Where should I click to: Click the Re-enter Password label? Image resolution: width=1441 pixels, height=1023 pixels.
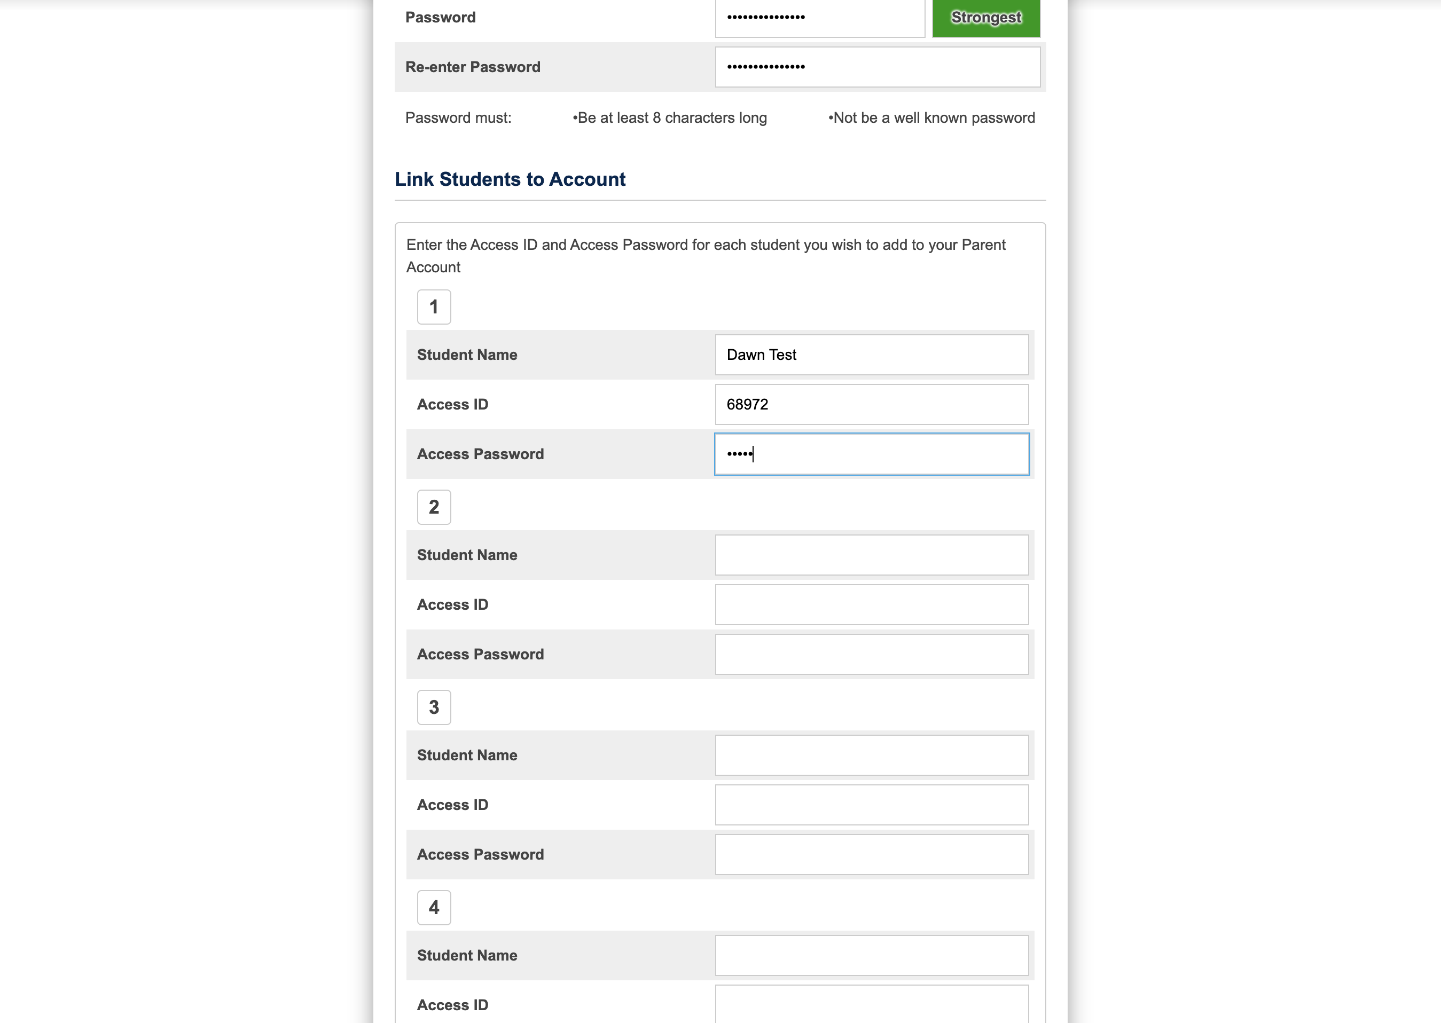point(473,67)
